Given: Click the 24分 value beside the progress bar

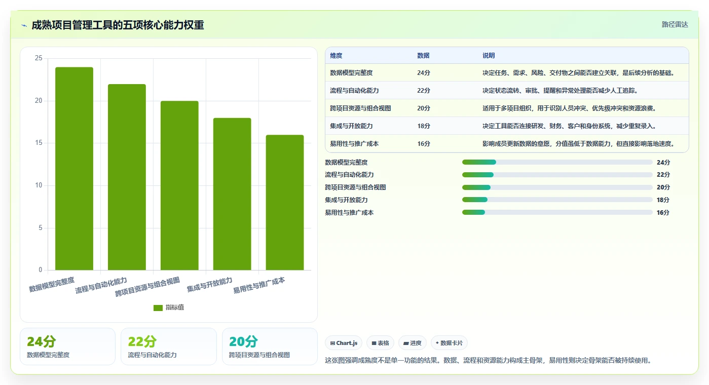Looking at the screenshot, I should (x=663, y=162).
